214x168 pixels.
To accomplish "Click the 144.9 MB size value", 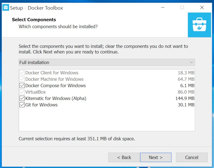I will 185,98.
